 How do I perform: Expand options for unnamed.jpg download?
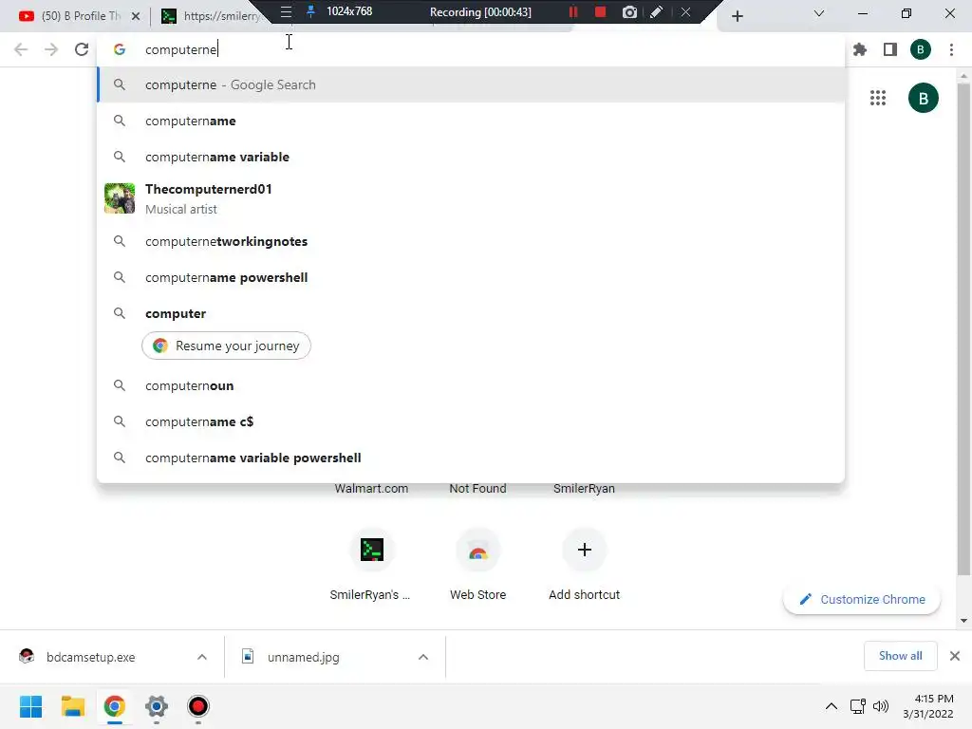coord(423,657)
